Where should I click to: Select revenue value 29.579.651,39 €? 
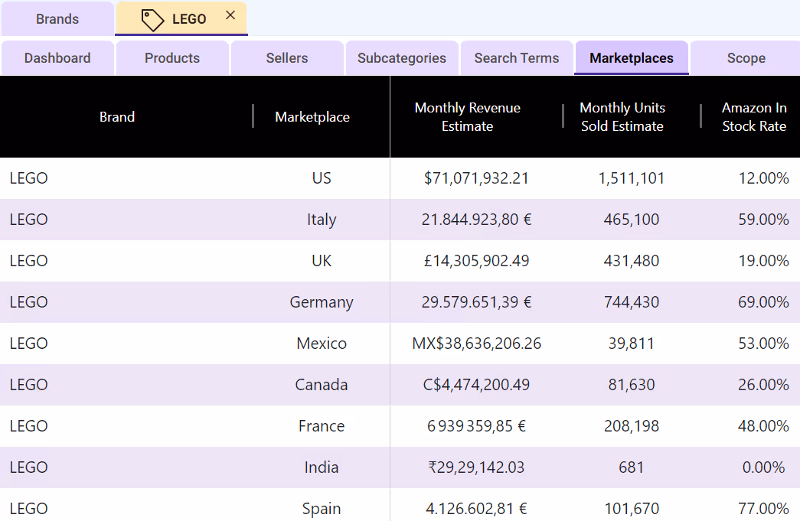click(x=476, y=301)
